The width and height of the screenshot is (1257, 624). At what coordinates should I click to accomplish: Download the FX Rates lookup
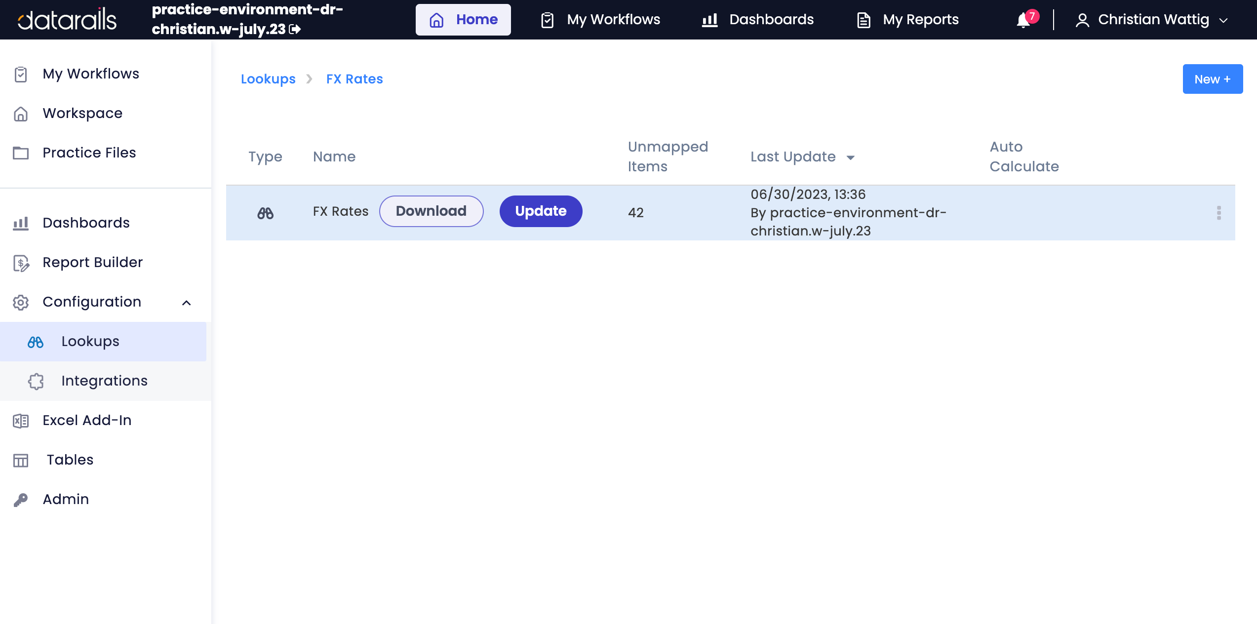coord(431,211)
